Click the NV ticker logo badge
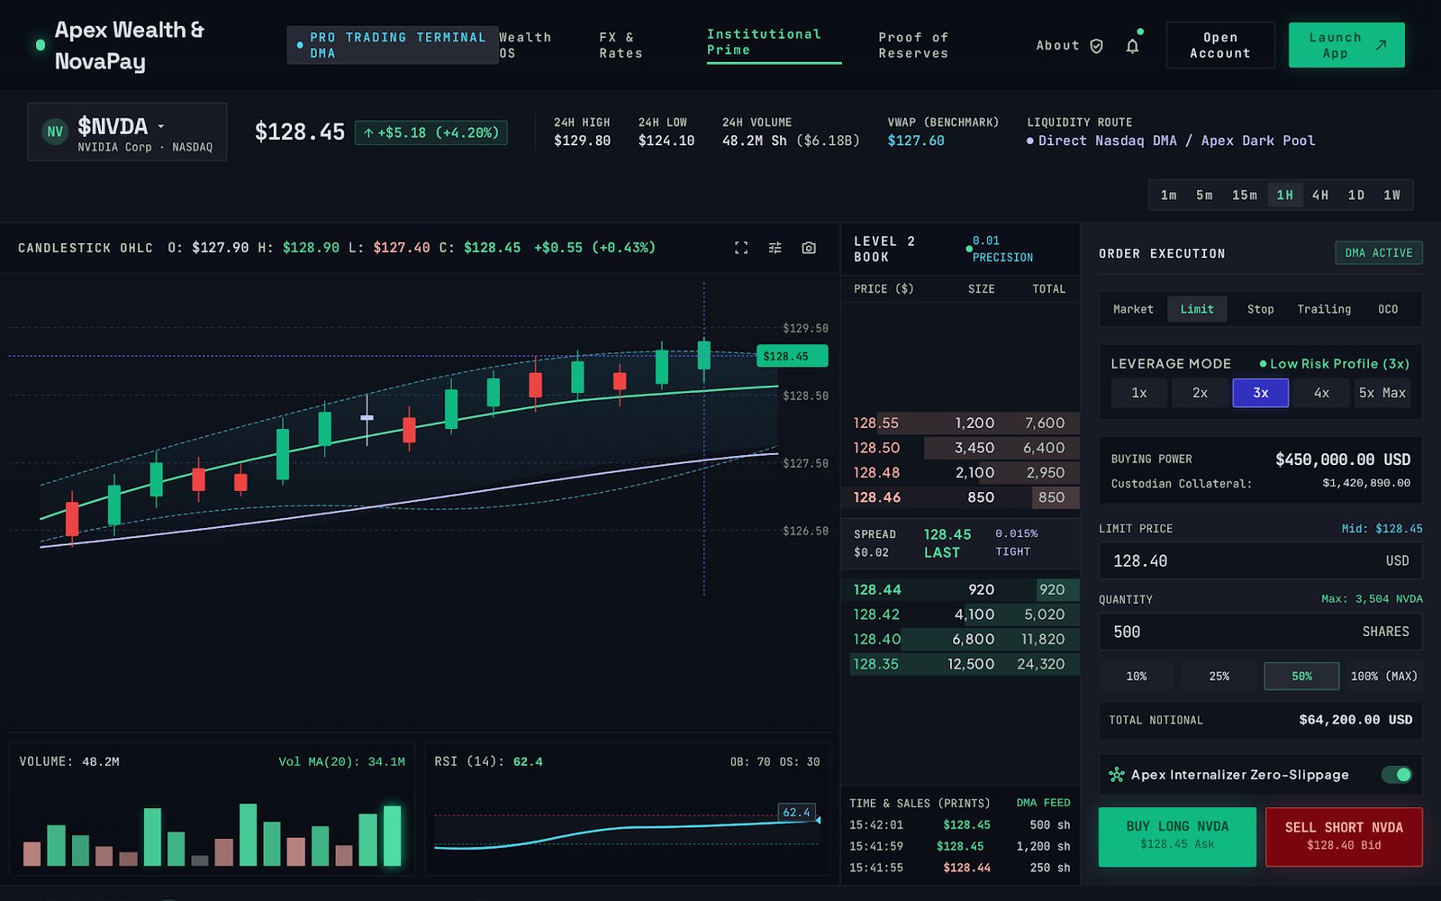Image resolution: width=1441 pixels, height=901 pixels. [55, 132]
